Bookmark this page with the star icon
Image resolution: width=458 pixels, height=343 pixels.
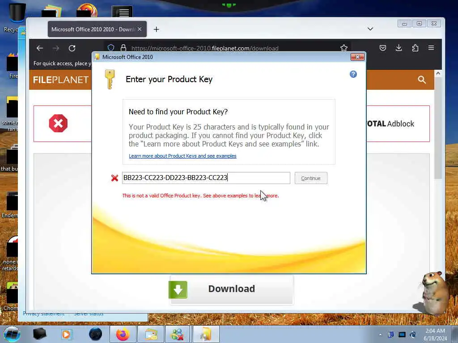(x=344, y=48)
